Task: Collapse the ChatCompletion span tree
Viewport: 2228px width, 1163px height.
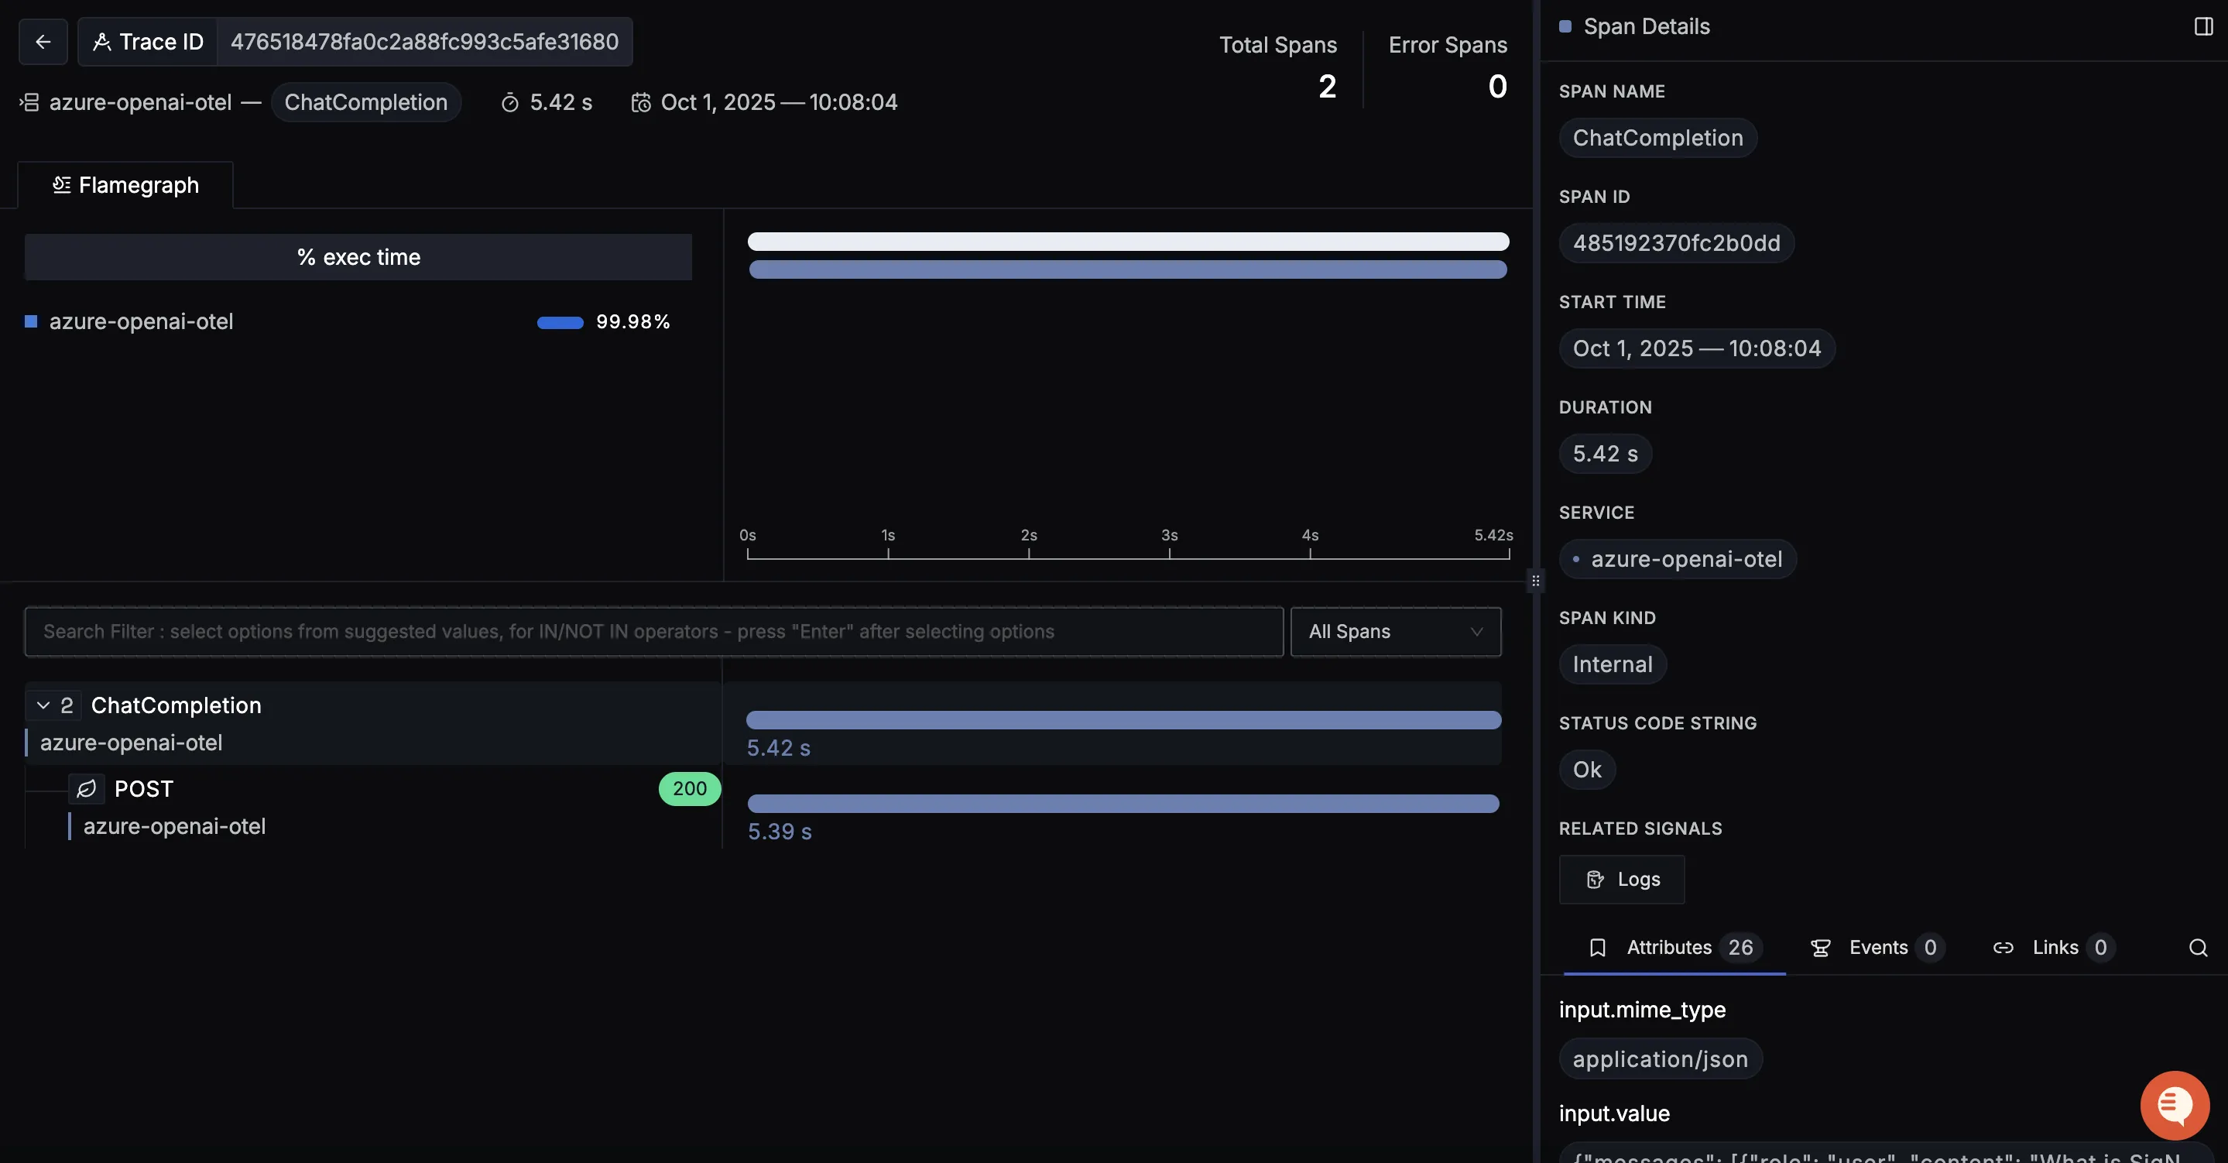Action: [x=43, y=705]
